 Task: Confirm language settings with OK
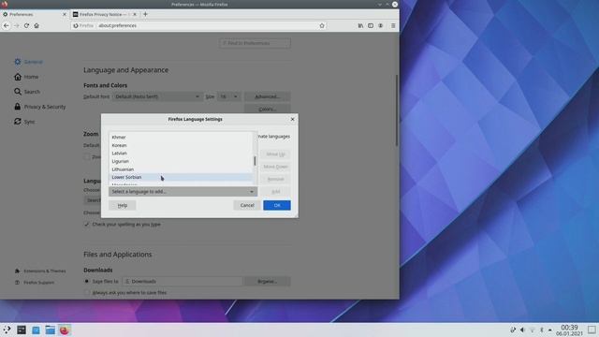[277, 205]
